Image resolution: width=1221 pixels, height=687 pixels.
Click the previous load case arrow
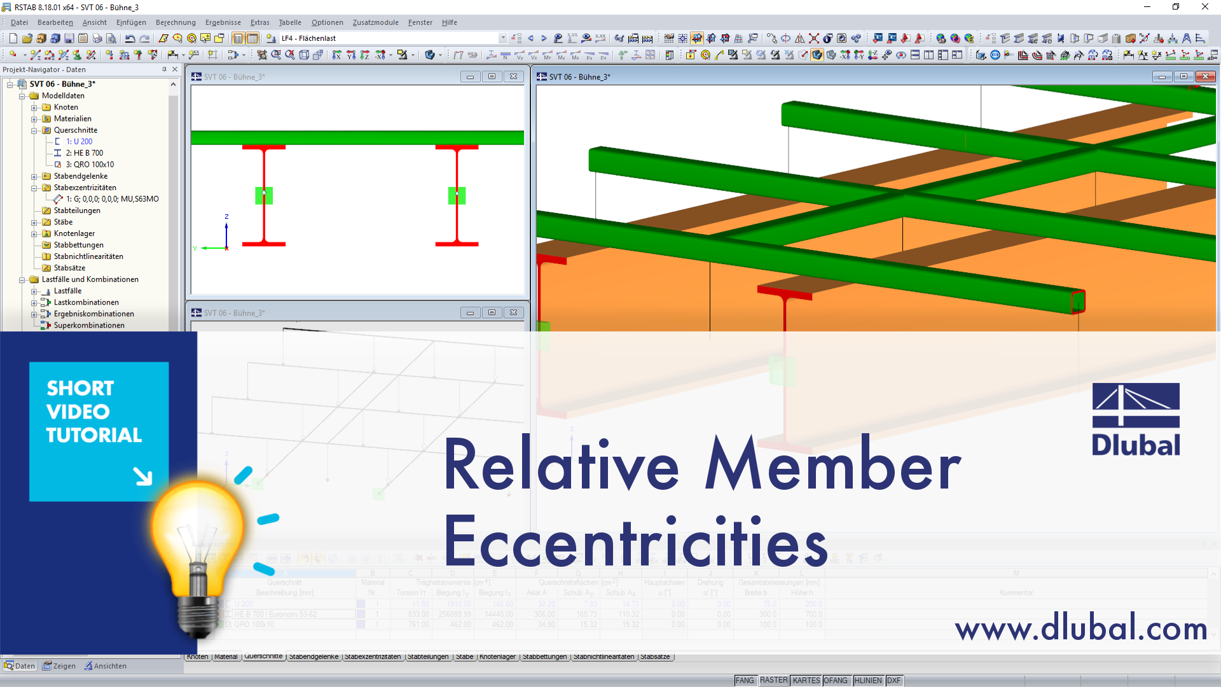(x=530, y=39)
